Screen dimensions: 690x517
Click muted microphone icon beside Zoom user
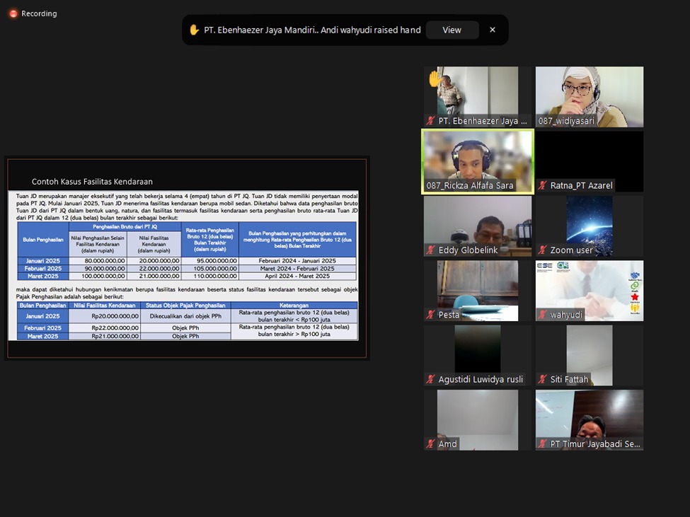(542, 250)
